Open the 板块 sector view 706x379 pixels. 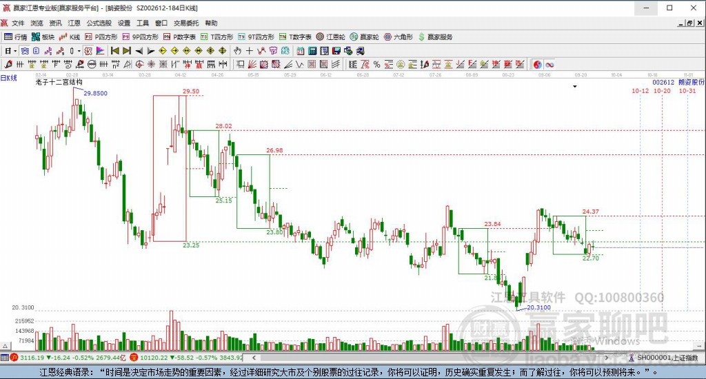pos(43,37)
